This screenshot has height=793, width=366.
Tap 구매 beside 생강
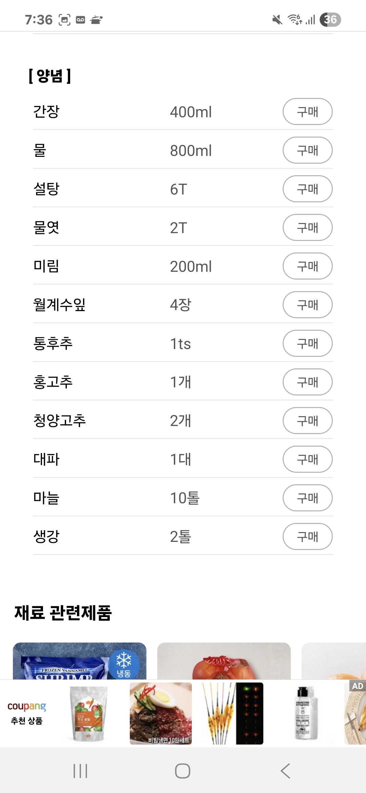[307, 536]
